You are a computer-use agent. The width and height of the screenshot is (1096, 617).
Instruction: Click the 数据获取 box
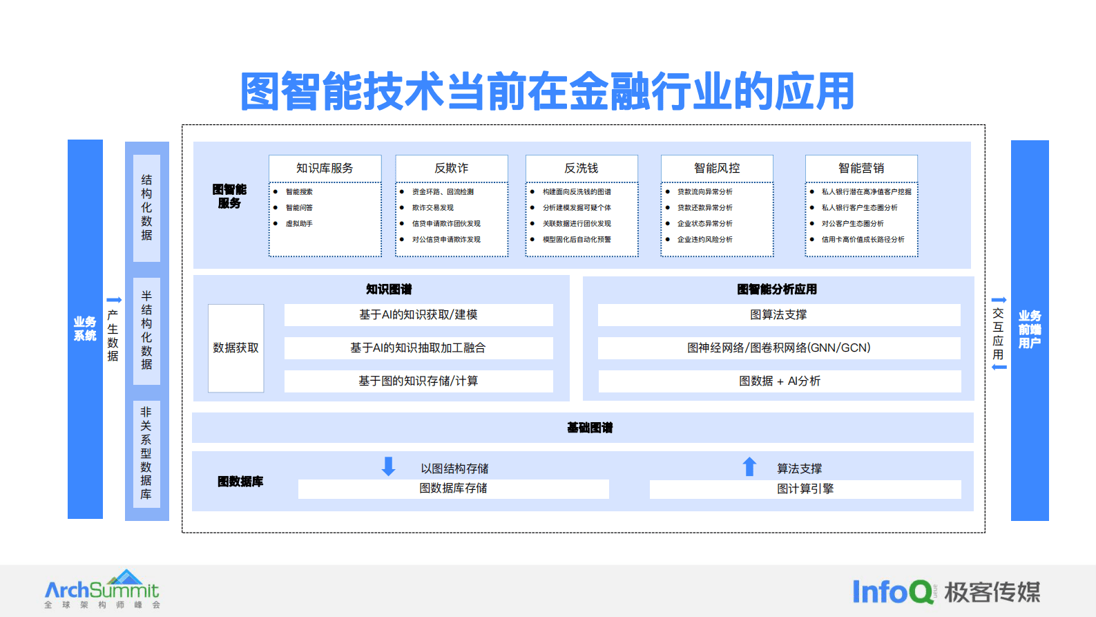[236, 348]
